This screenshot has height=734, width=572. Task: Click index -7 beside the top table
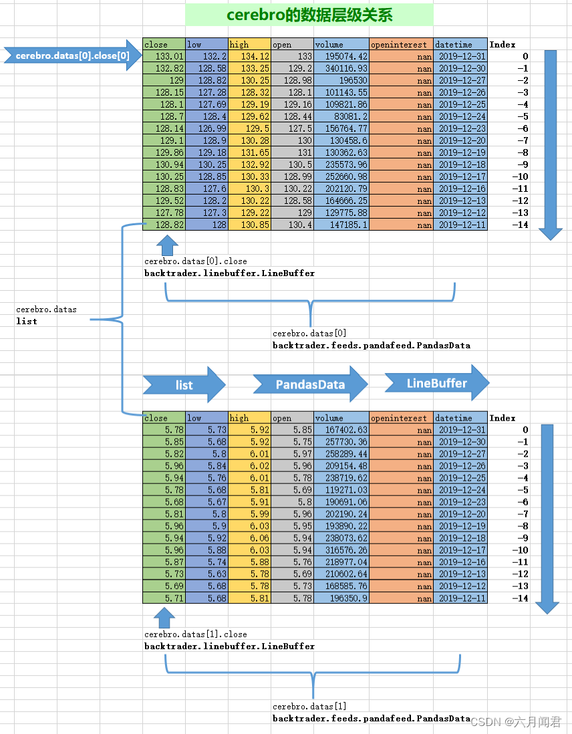coord(523,140)
